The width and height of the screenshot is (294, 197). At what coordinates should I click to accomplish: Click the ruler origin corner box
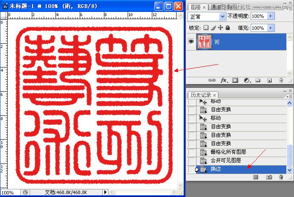click(4, 15)
